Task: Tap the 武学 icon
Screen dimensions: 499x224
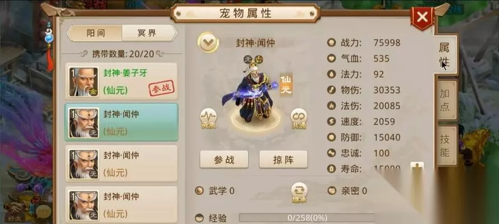Action: click(199, 191)
